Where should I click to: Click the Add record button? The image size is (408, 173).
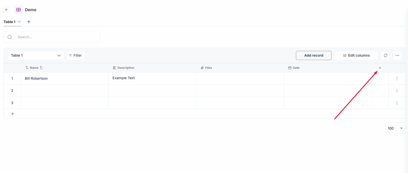(x=314, y=56)
